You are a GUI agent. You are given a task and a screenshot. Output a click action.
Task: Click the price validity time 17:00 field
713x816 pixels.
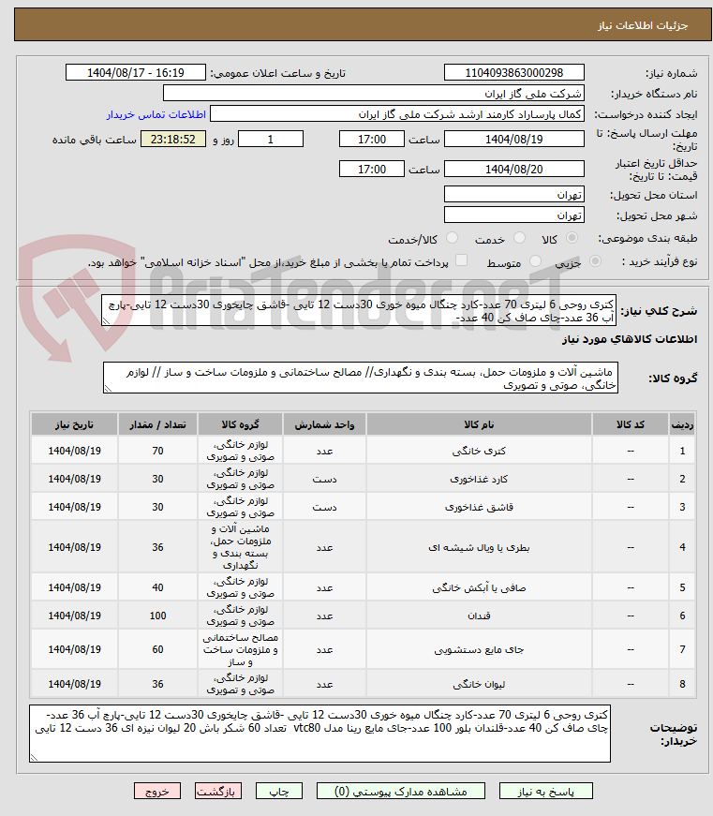[x=372, y=170]
